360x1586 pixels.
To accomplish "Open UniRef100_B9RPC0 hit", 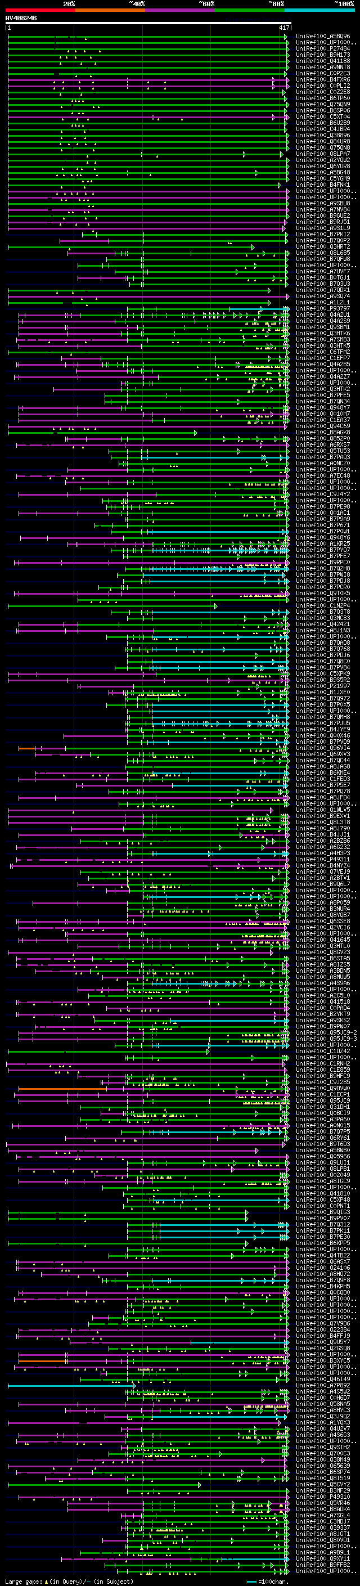I will [323, 562].
